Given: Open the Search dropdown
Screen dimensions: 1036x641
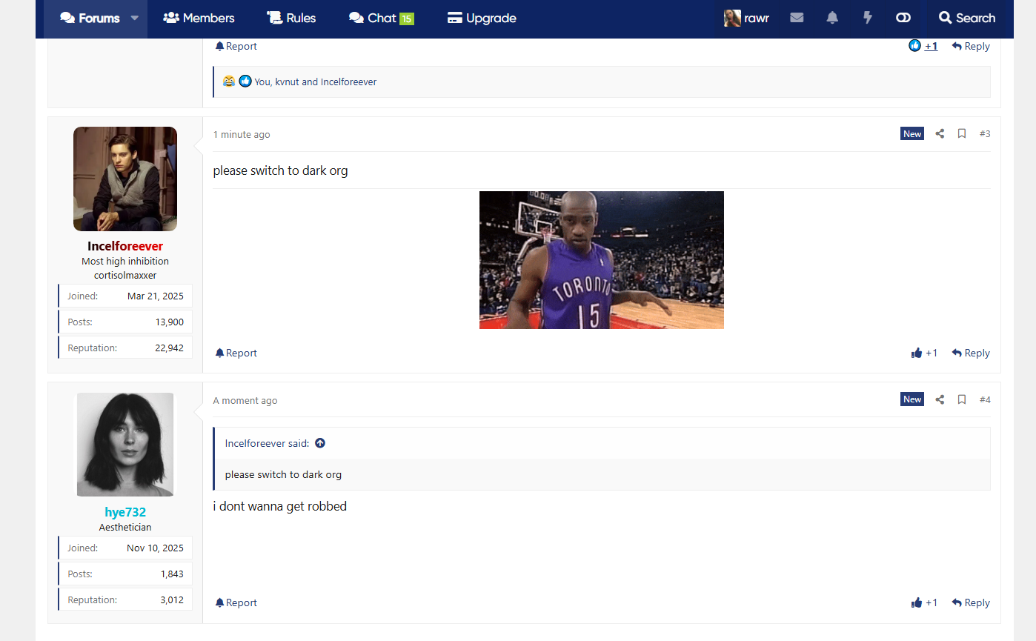Looking at the screenshot, I should [967, 18].
